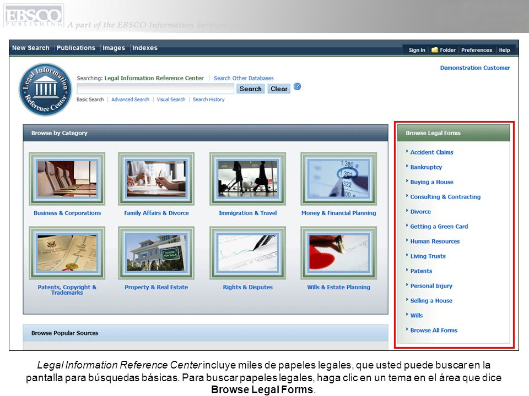Open Money & Financial Planning text link

339,213
